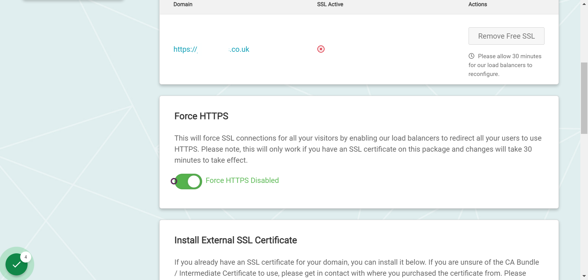Toggle the Force HTTPS switch
Image resolution: width=588 pixels, height=280 pixels.
188,181
